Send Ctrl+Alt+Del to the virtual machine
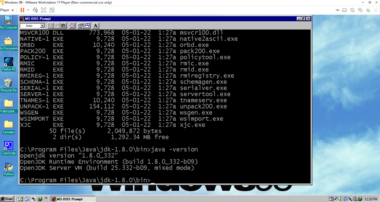 coord(35,10)
